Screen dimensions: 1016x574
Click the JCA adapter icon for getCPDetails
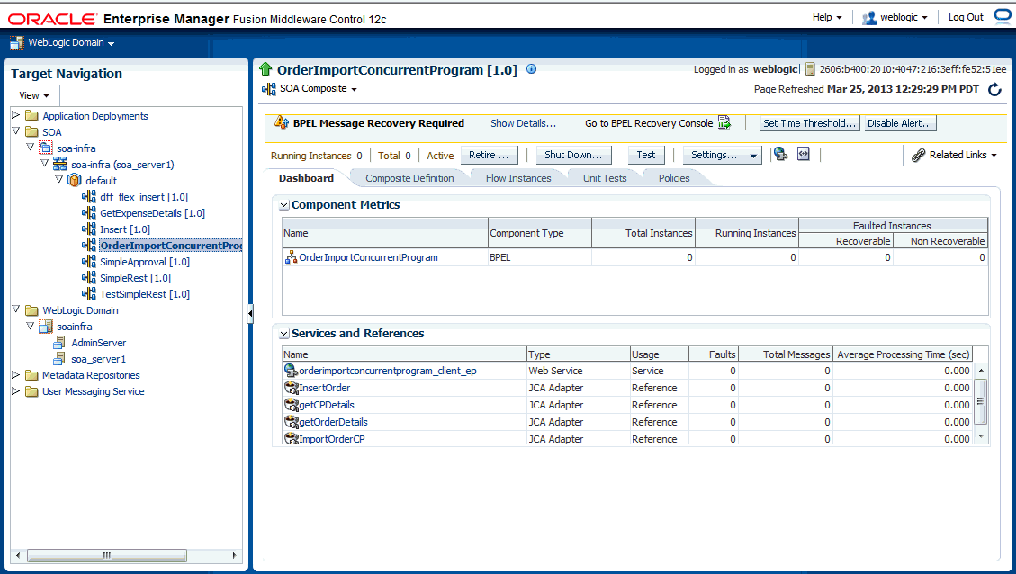click(x=291, y=405)
